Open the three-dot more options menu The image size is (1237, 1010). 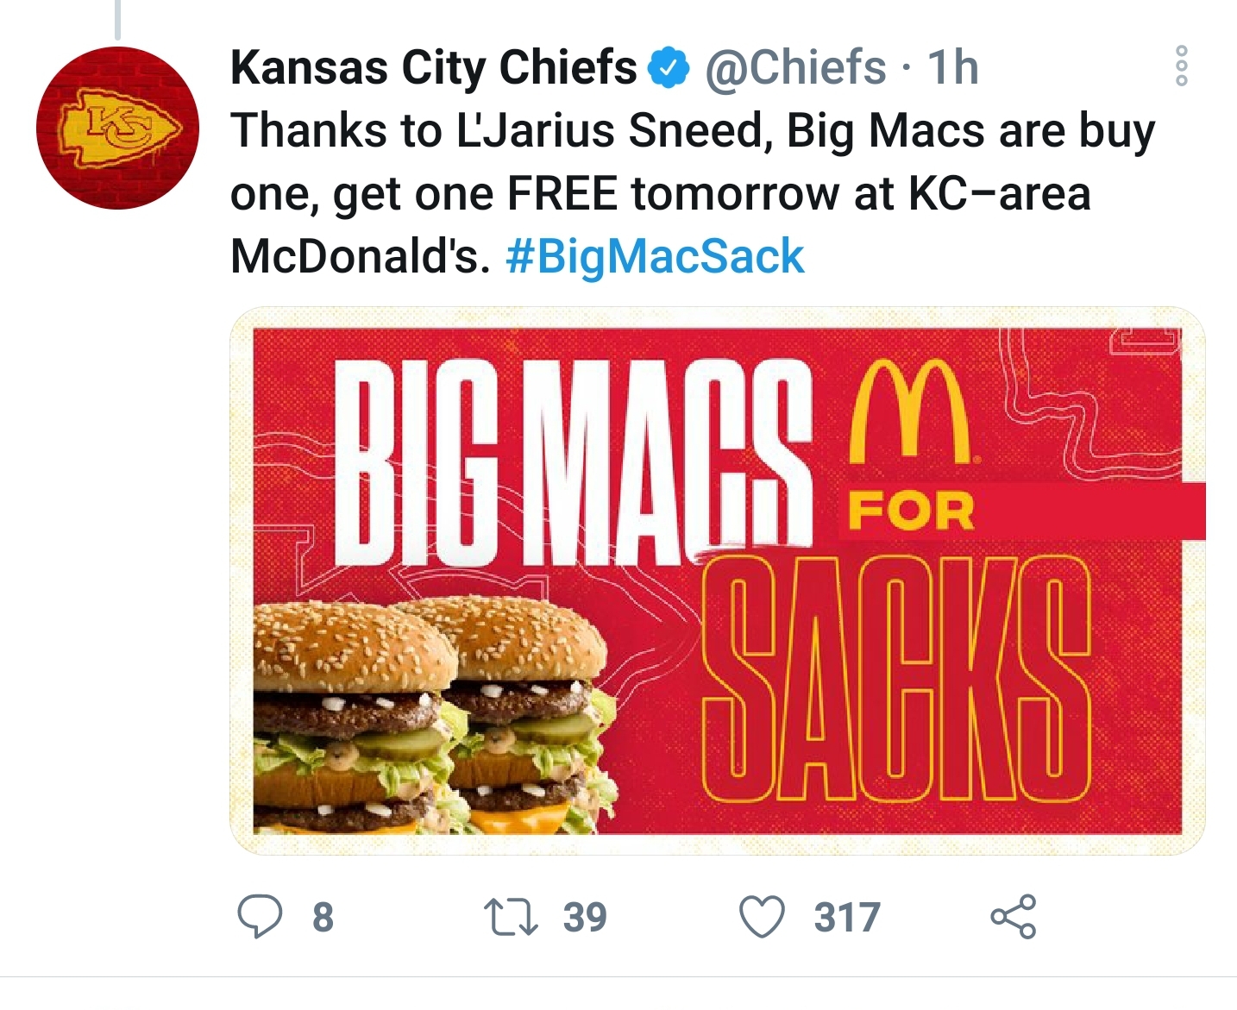pos(1182,66)
